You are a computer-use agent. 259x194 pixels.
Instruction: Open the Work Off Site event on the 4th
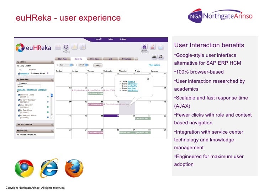click(x=95, y=93)
